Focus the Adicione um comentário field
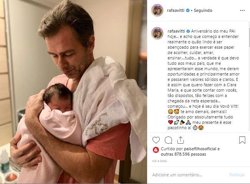The width and height of the screenshot is (250, 184). click(189, 175)
